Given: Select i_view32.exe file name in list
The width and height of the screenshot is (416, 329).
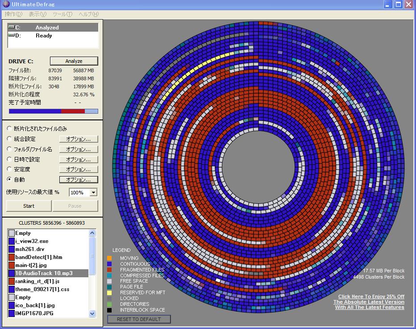Looking at the screenshot, I should 32,241.
